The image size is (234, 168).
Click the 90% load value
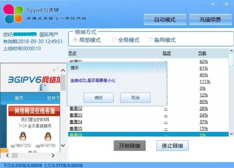coord(204,102)
